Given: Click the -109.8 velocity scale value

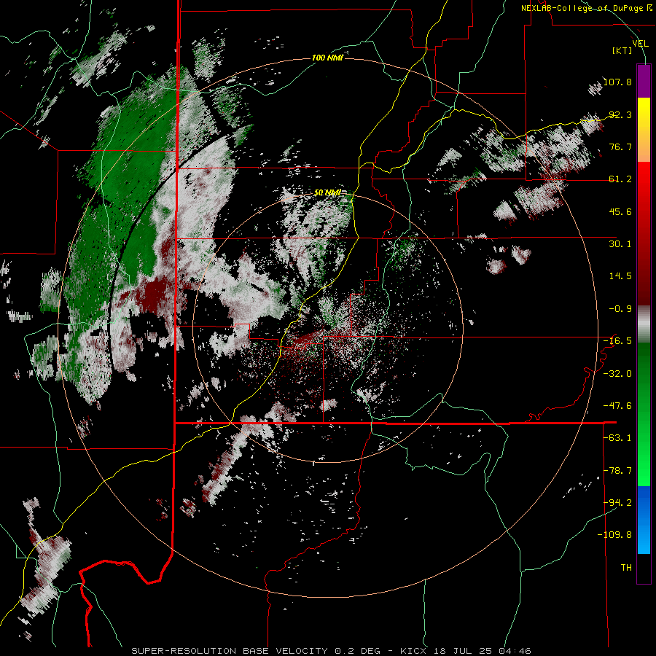Looking at the screenshot, I should [x=614, y=535].
